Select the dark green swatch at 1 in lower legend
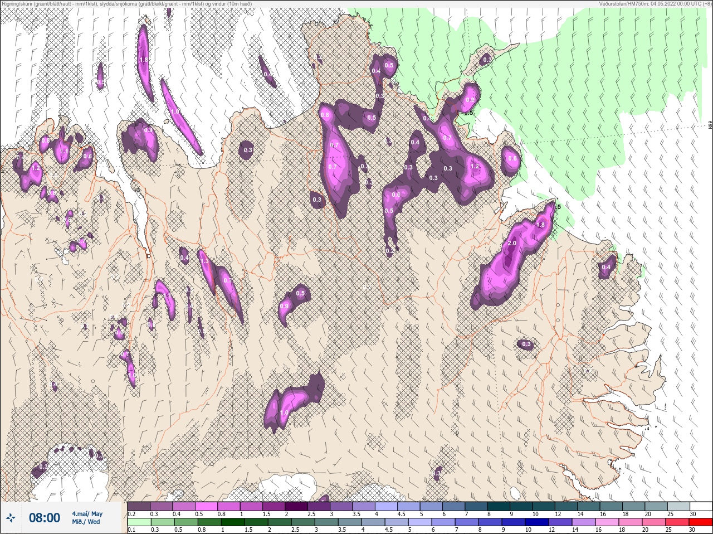This screenshot has height=534, width=713. (x=232, y=522)
